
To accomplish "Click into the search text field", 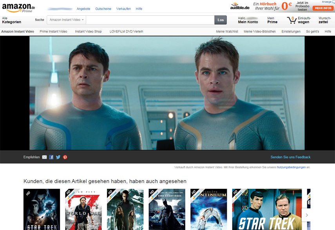I will 150,20.
